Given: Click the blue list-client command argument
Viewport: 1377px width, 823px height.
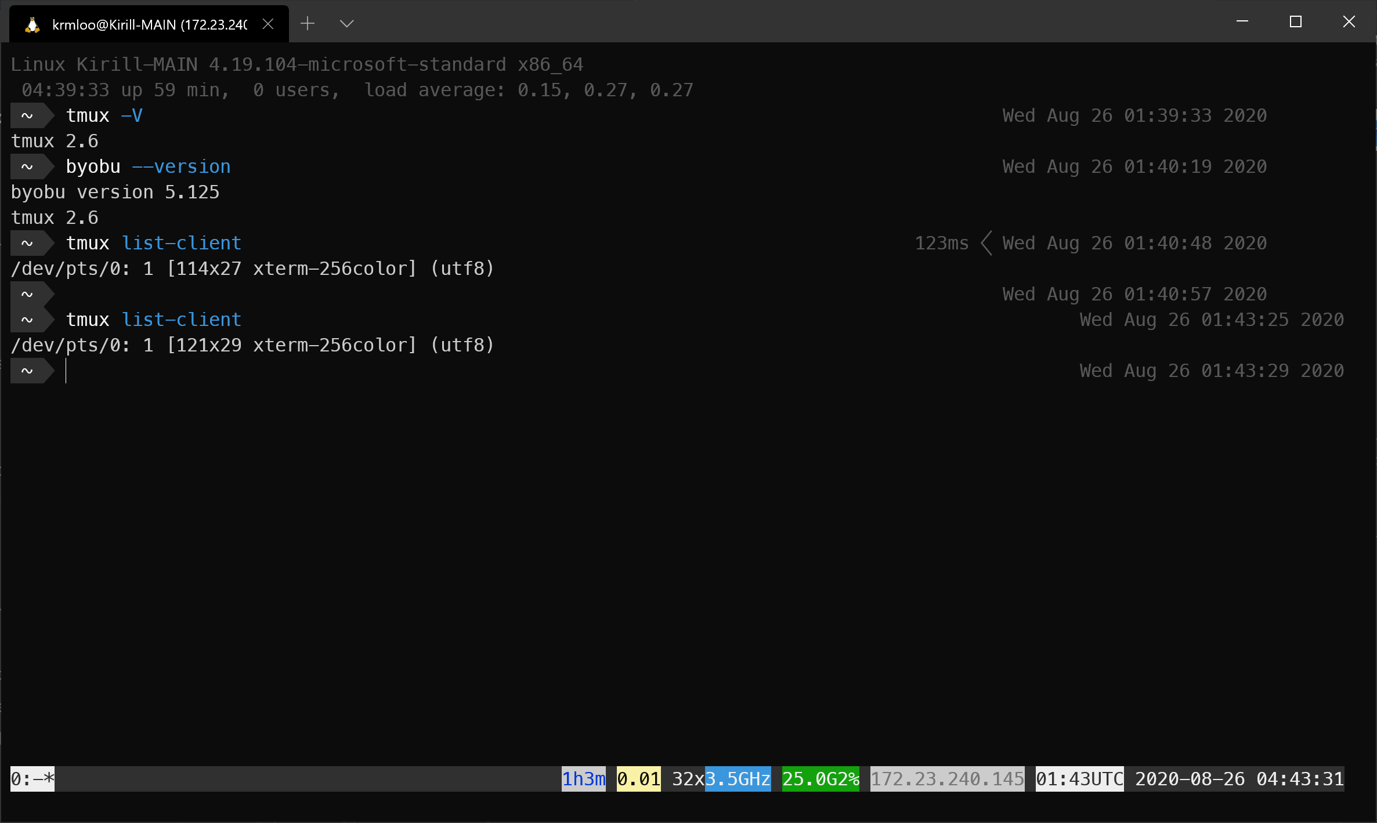Looking at the screenshot, I should 182,242.
